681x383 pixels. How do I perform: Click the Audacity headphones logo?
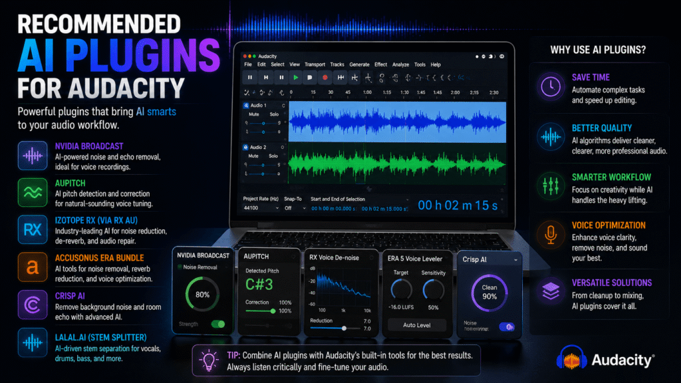(571, 358)
